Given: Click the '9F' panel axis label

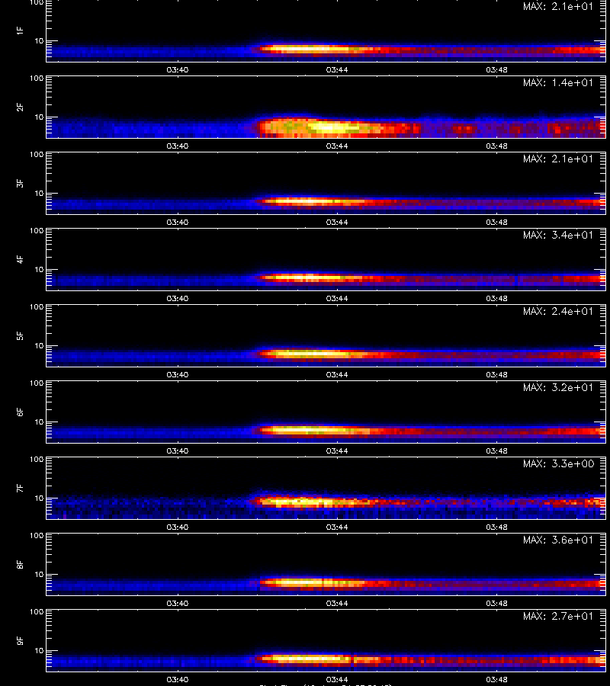Looking at the screenshot, I should point(20,640).
